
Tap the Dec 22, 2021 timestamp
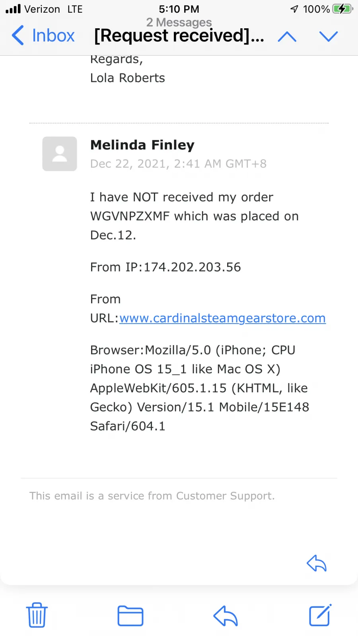tap(179, 164)
